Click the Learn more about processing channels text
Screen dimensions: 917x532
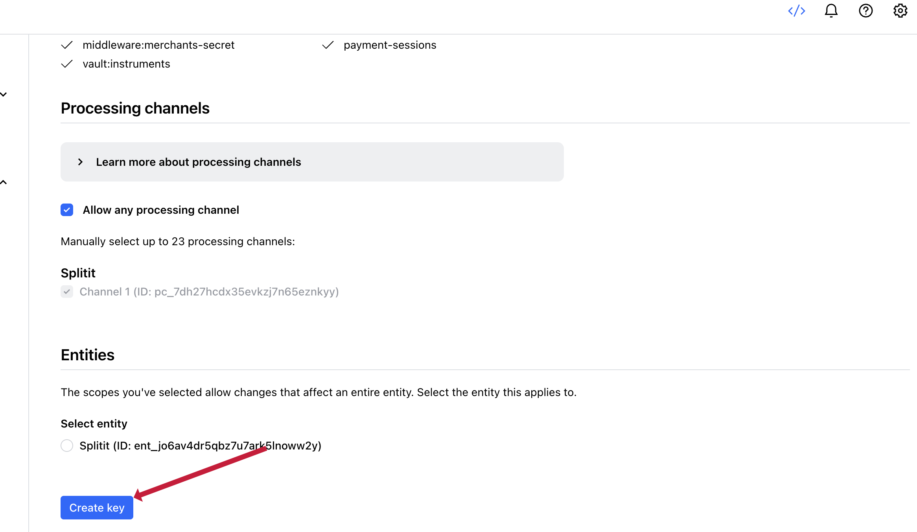[x=198, y=162]
